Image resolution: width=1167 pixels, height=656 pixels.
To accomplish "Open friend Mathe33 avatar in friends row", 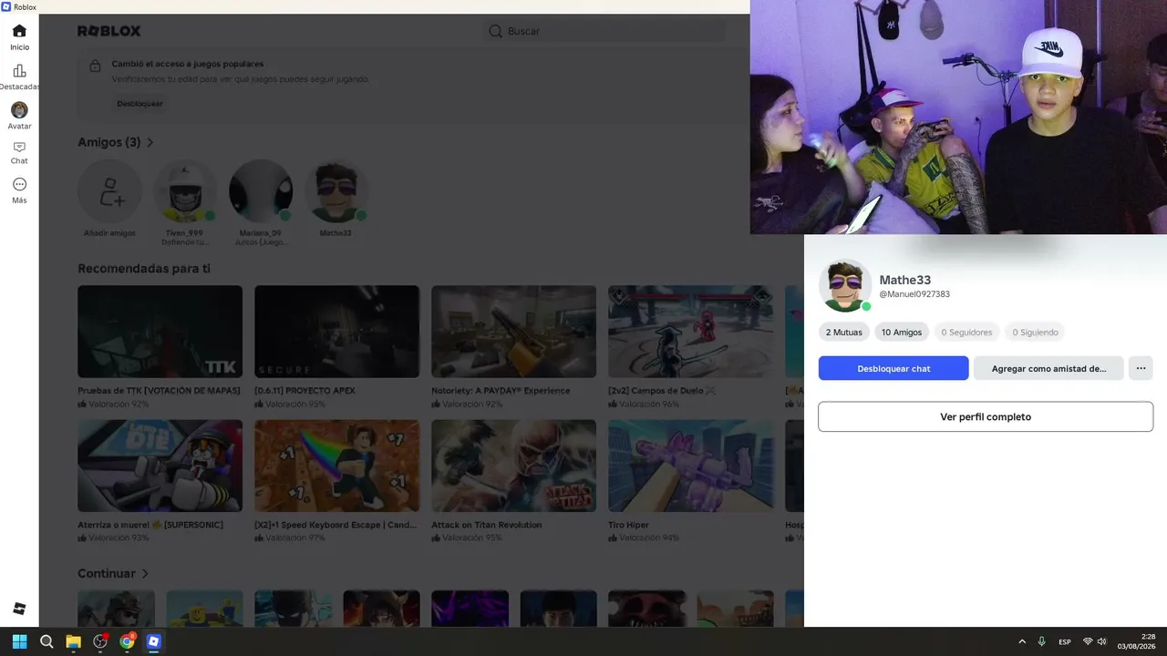I will click(336, 191).
